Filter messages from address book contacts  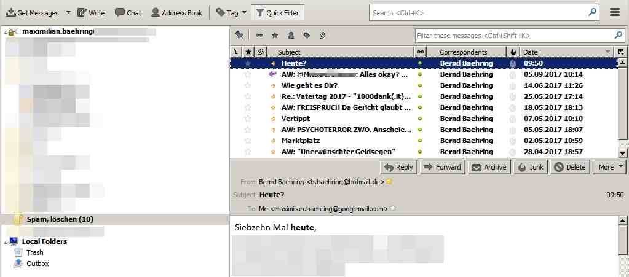pos(291,35)
